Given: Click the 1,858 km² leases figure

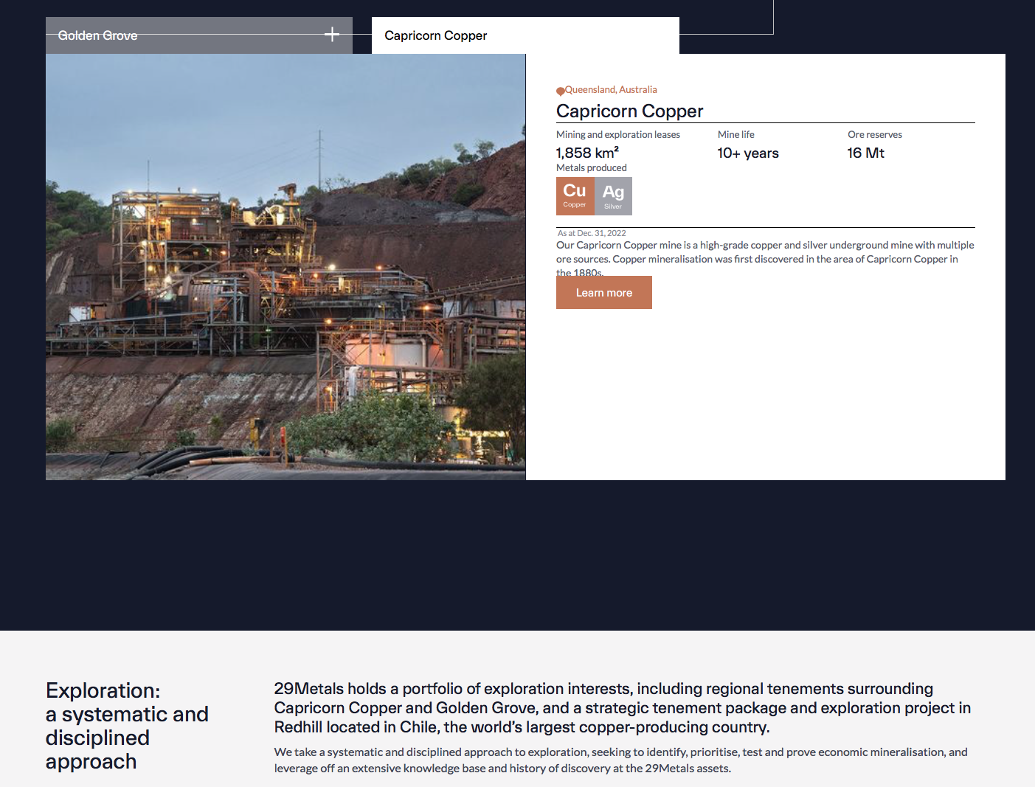Looking at the screenshot, I should tap(587, 153).
